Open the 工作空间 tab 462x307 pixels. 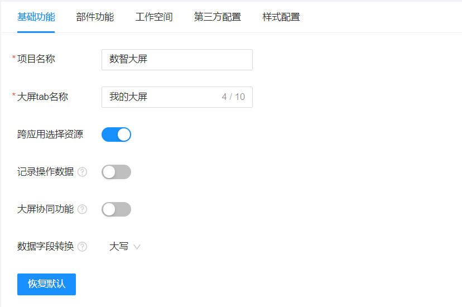pos(154,17)
